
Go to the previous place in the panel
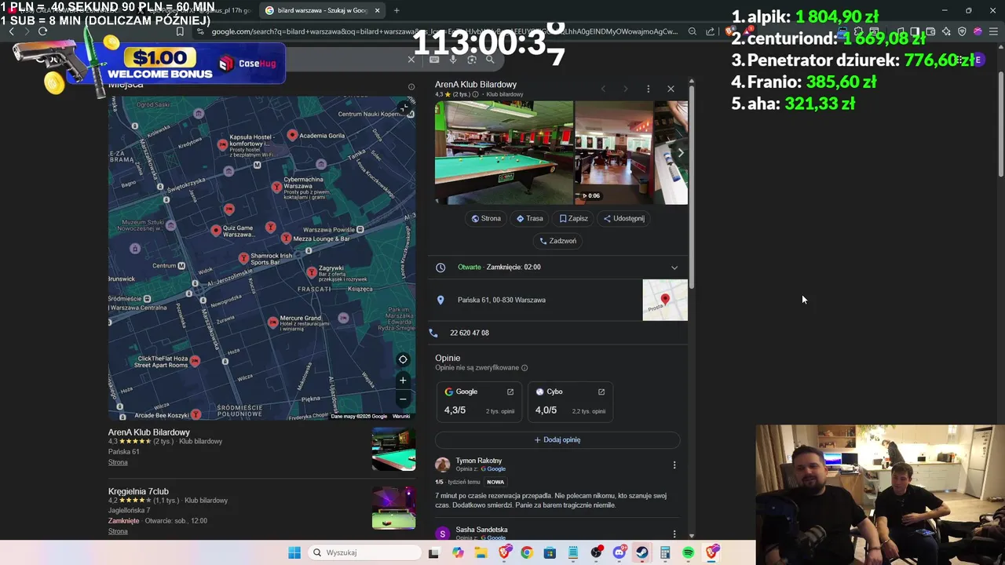[603, 89]
